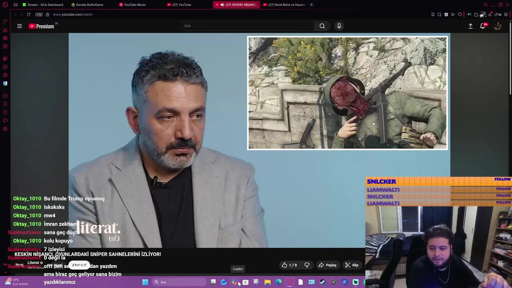The height and width of the screenshot is (288, 512).
Task: Open the Opera easy setup sliders icon
Action: 506,14
